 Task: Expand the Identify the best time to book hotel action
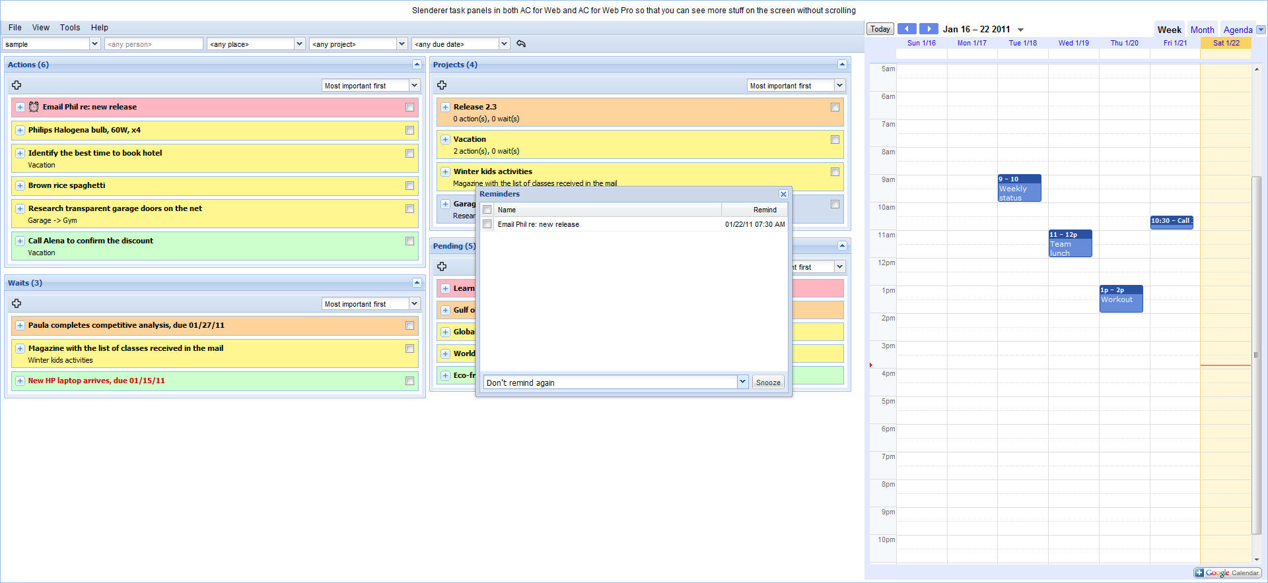click(x=20, y=153)
